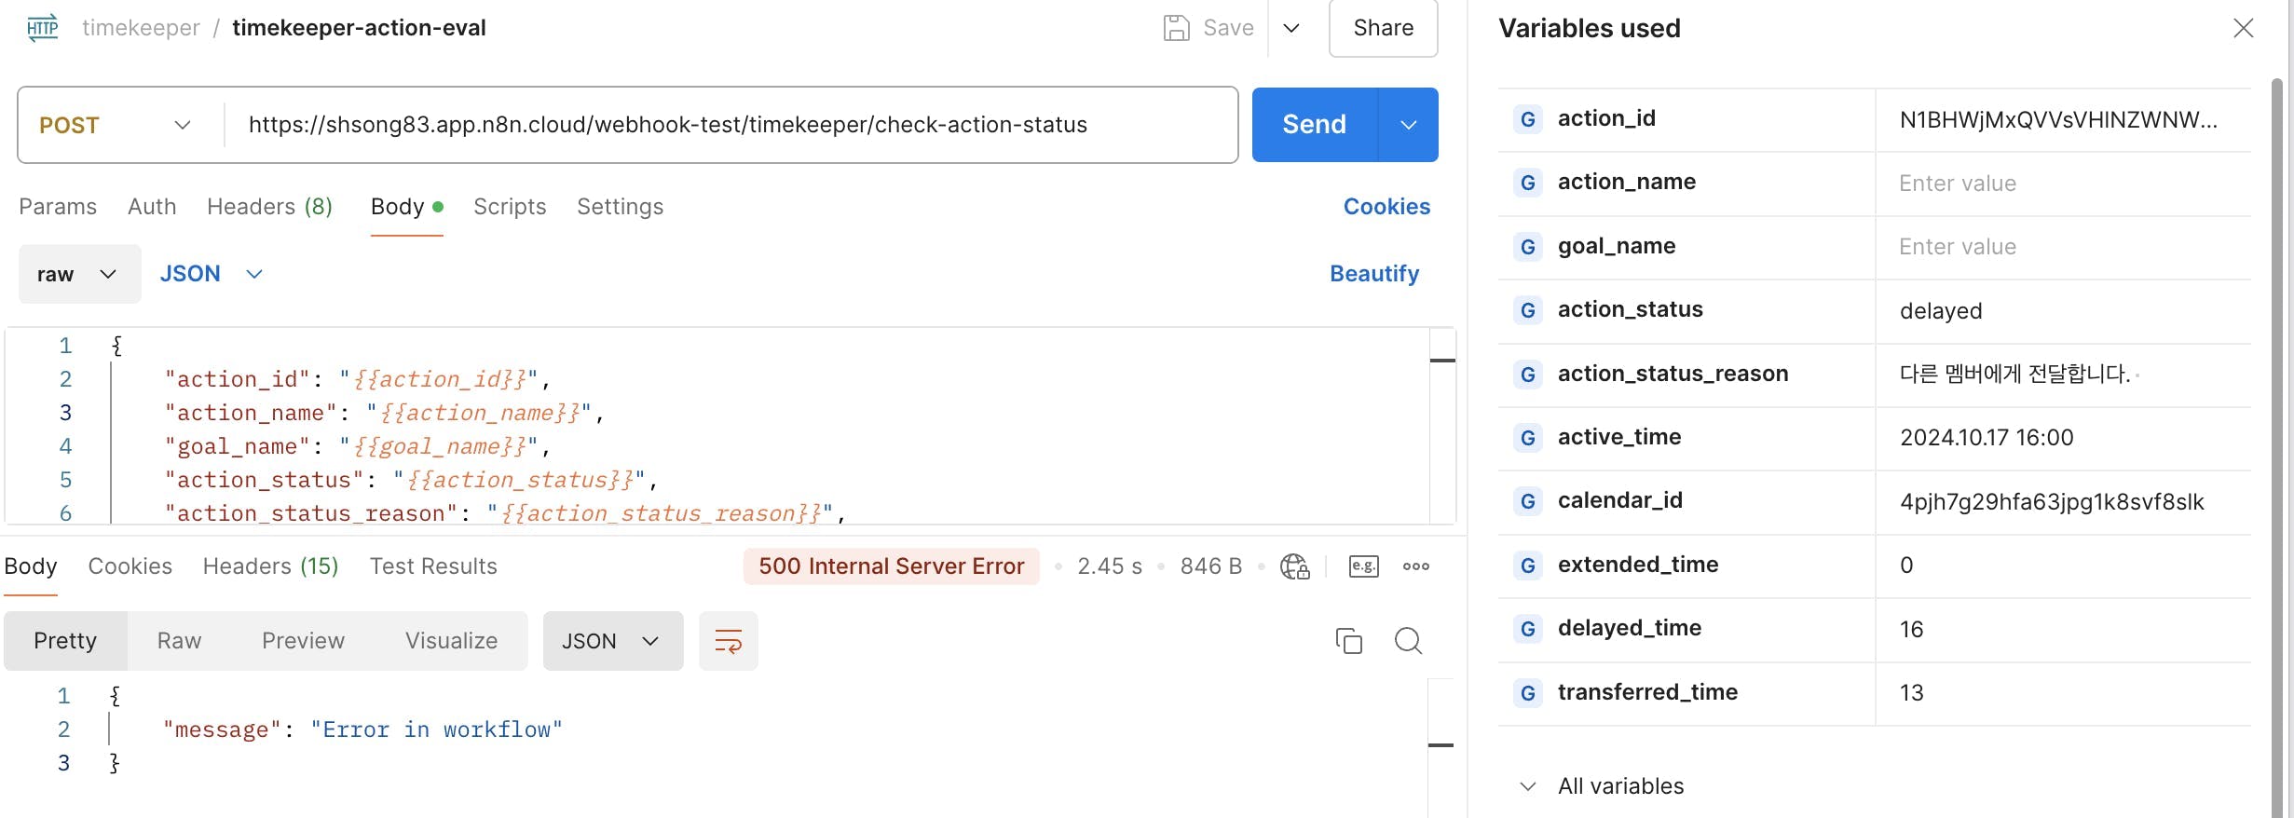The width and height of the screenshot is (2294, 818).
Task: Select the Raw response view
Action: [x=179, y=641]
